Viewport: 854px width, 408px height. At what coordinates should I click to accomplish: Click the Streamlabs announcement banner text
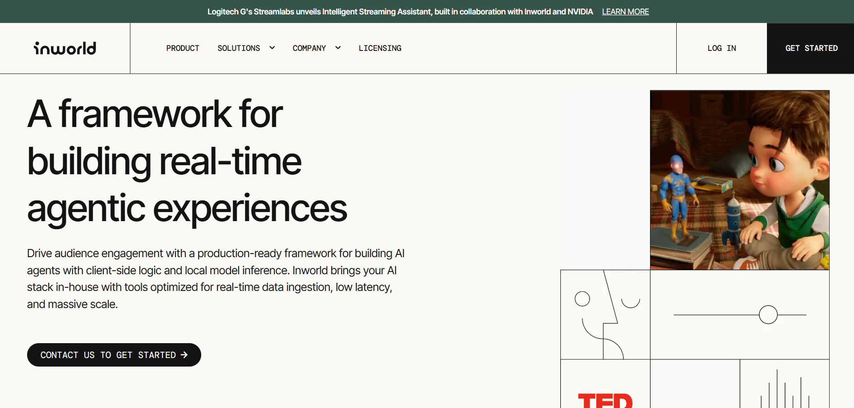[x=400, y=12]
